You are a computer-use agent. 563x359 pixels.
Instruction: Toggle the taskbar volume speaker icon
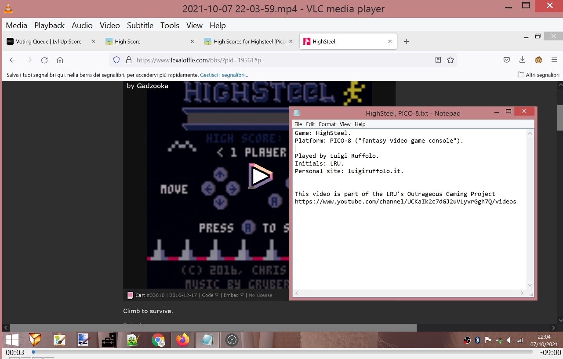(510, 340)
